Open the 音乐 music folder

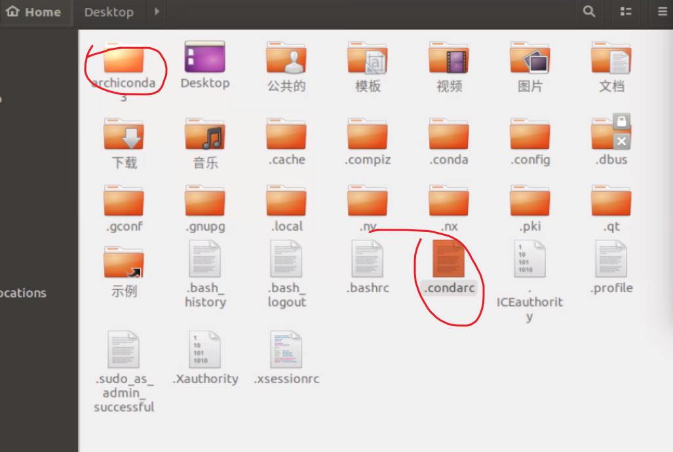204,134
